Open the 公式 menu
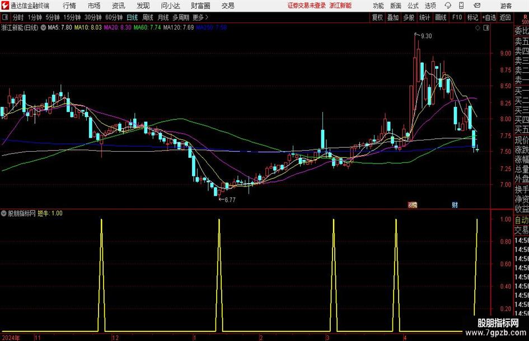The image size is (529, 341). 413,6
